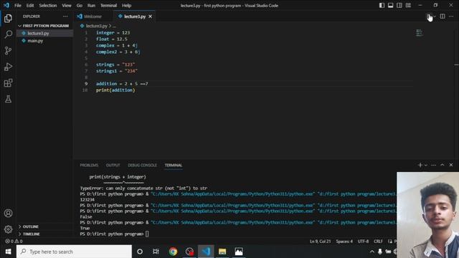Open Customize Layout icon
This screenshot has width=459, height=258.
click(x=408, y=5)
